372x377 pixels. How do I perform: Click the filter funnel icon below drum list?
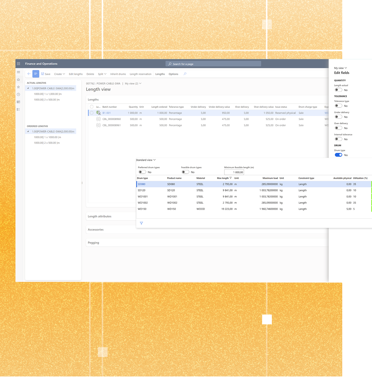click(x=141, y=223)
